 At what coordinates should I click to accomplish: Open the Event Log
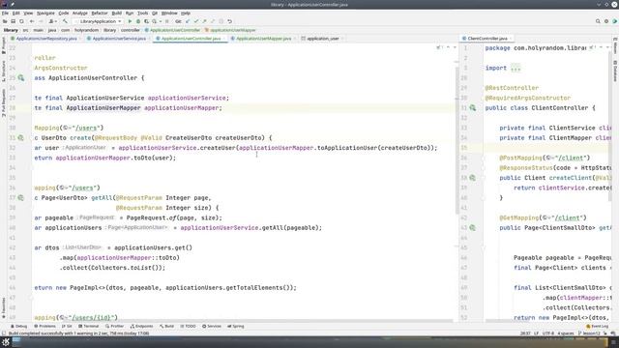pos(597,327)
